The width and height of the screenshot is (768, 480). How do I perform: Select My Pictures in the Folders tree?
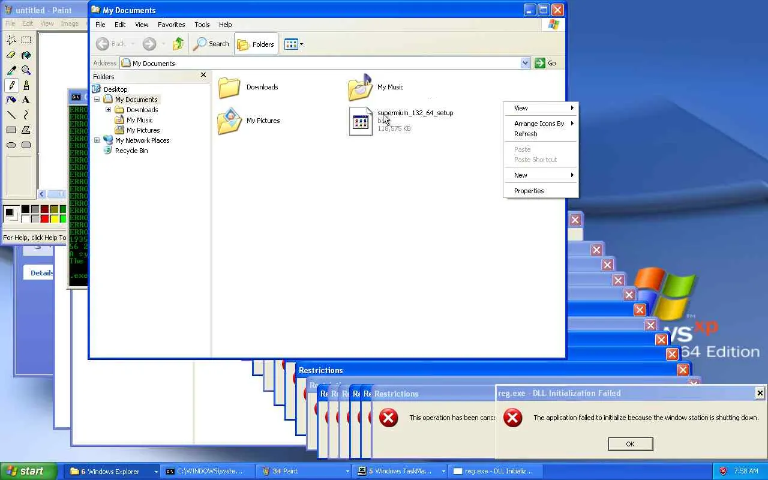(x=143, y=130)
